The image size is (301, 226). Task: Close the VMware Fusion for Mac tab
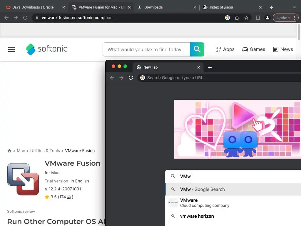[x=129, y=7]
